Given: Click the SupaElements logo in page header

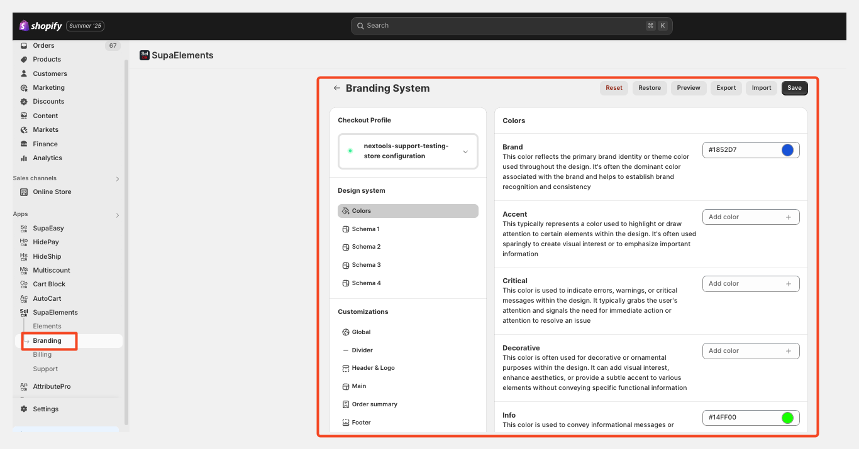Looking at the screenshot, I should coord(145,55).
